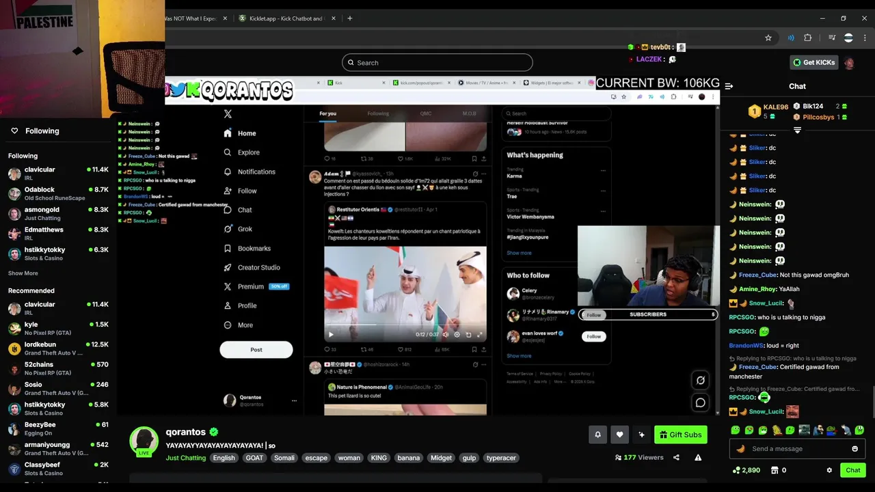Image resolution: width=875 pixels, height=492 pixels.
Task: Bookmark this page with the star icon
Action: [768, 38]
